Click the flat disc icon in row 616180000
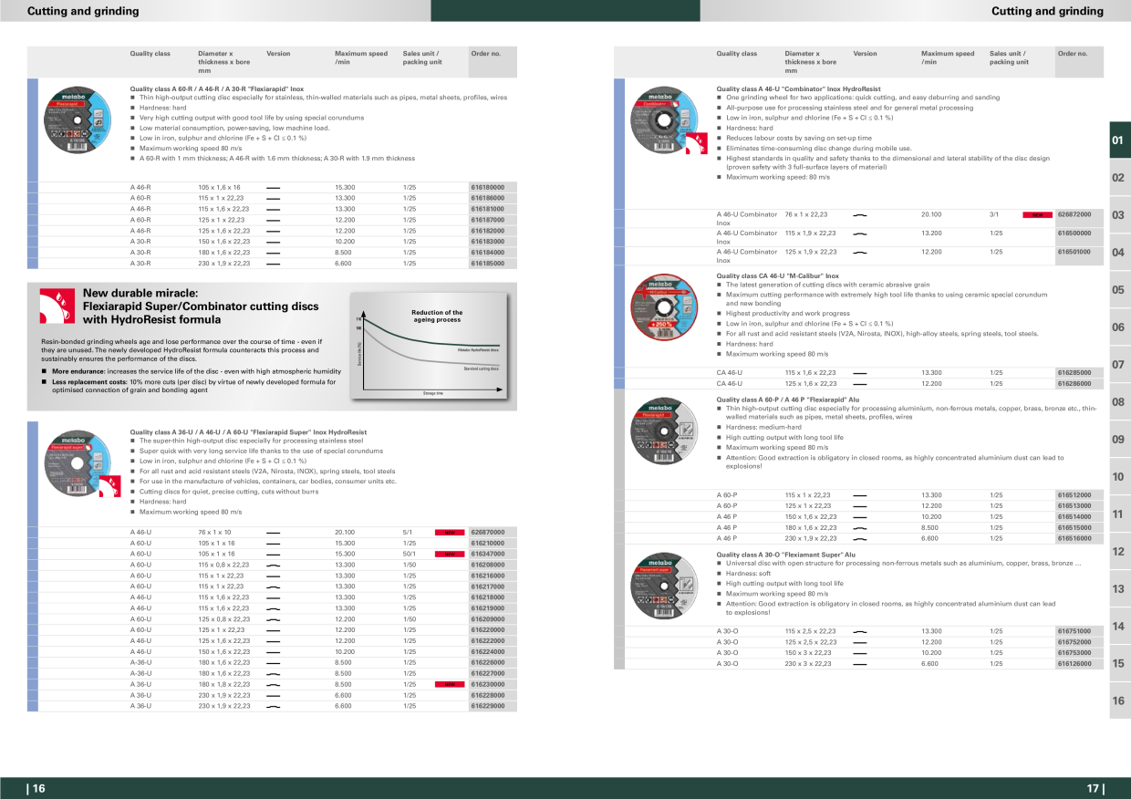 (274, 187)
